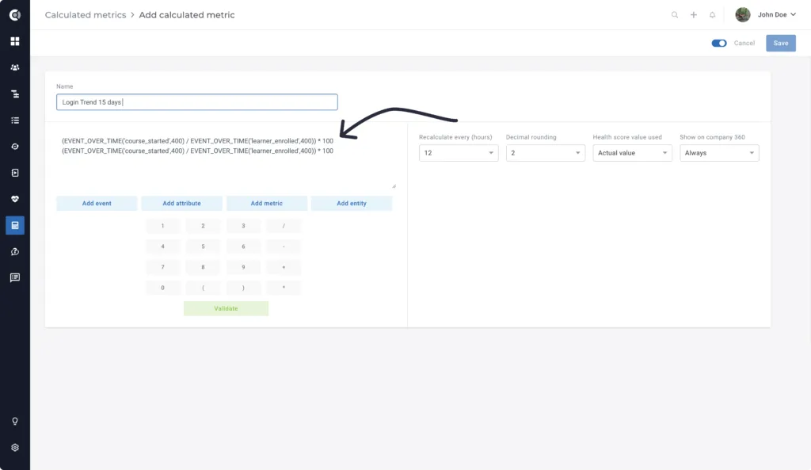Open the play document icon in sidebar
Image resolution: width=811 pixels, height=470 pixels.
point(15,173)
